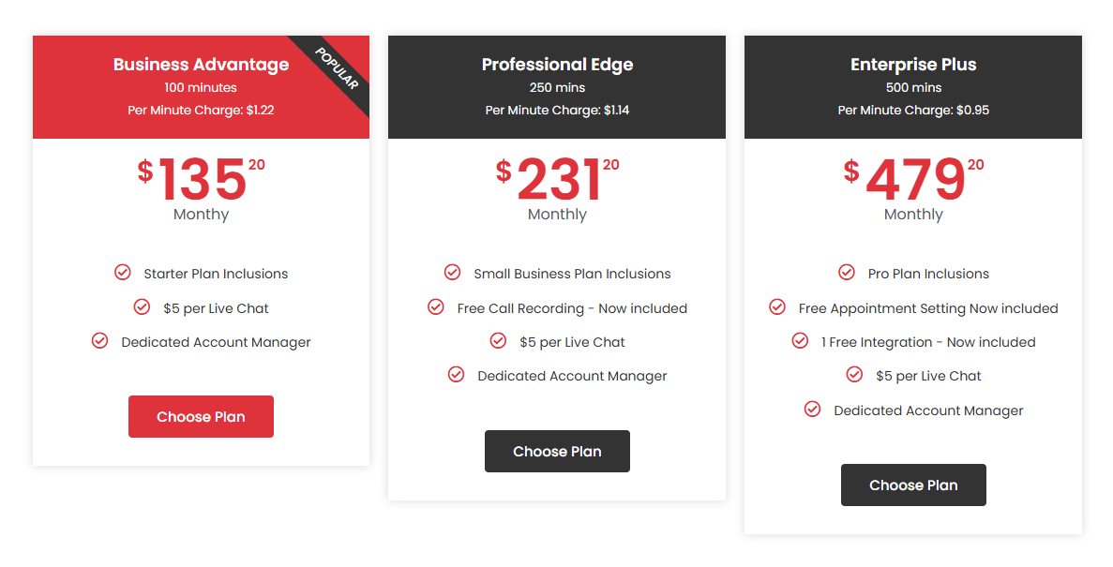Click checkmark next to Free Call Recording
Image resolution: width=1113 pixels, height=567 pixels.
pyautogui.click(x=436, y=307)
